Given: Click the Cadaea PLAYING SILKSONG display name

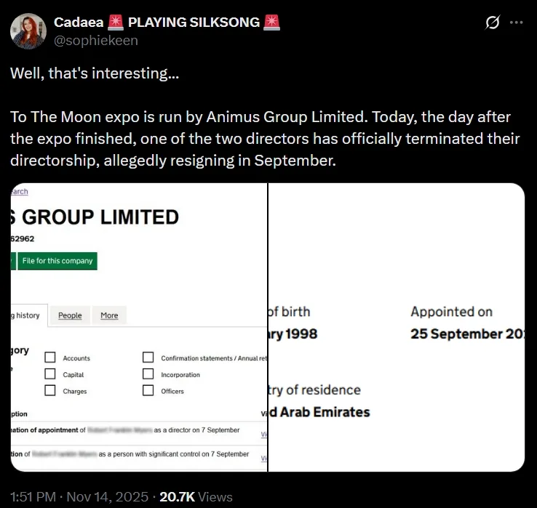Looking at the screenshot, I should point(156,22).
